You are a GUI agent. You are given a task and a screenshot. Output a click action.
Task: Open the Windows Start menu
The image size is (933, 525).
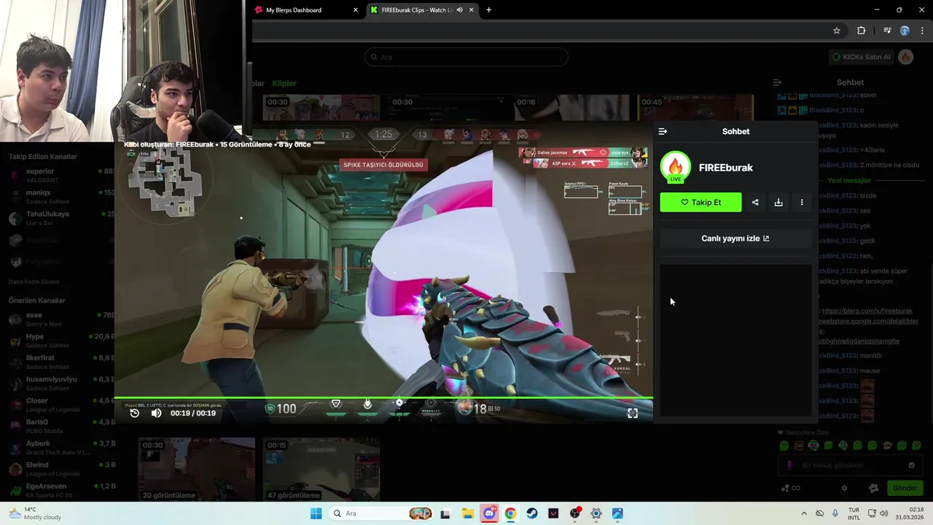coord(316,513)
